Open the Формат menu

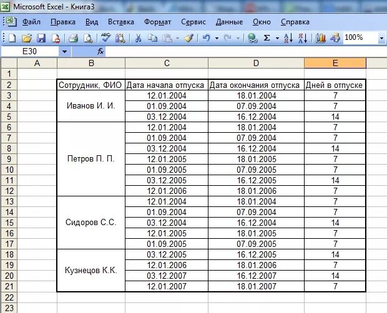[x=157, y=22]
